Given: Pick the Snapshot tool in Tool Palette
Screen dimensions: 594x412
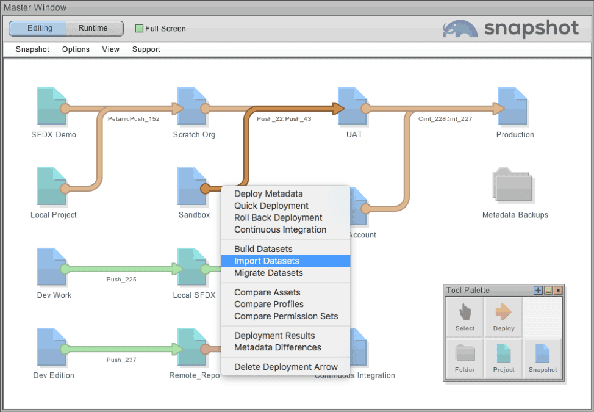Looking at the screenshot, I should 543,358.
